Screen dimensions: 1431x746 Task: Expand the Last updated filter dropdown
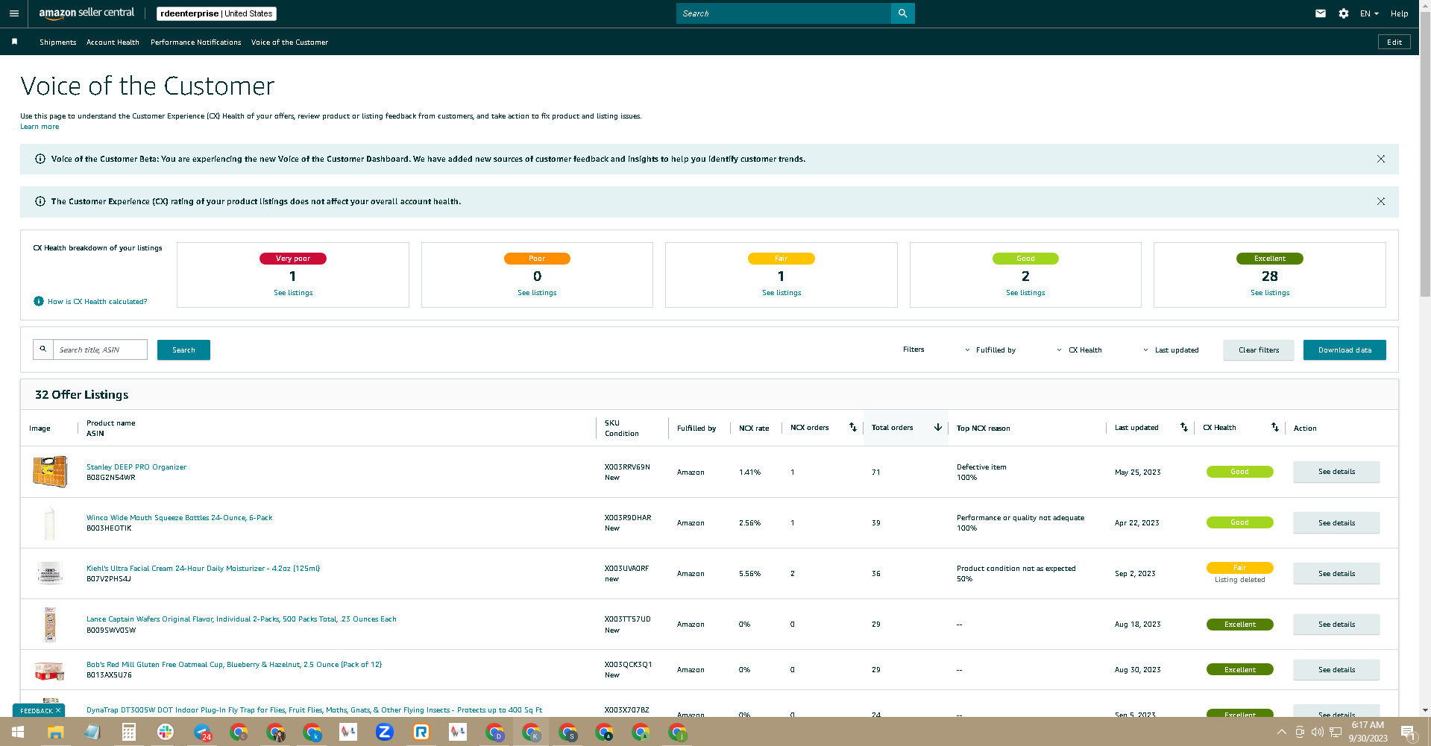(x=1171, y=350)
